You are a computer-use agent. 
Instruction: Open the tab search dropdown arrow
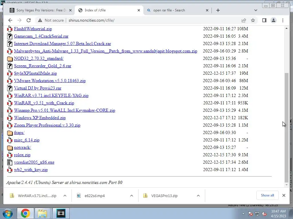point(256,10)
